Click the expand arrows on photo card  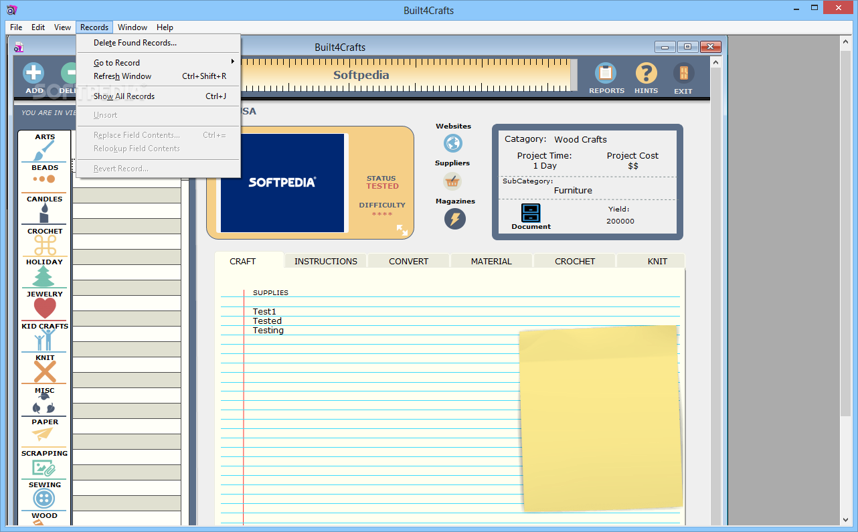coord(402,230)
